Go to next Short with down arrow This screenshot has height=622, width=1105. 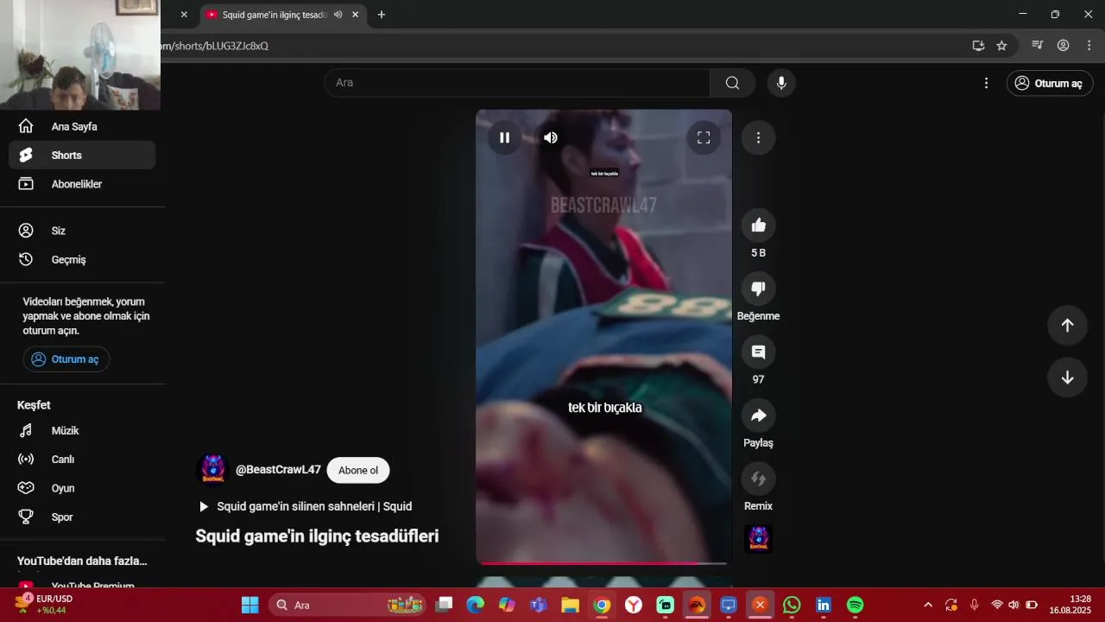coord(1067,378)
